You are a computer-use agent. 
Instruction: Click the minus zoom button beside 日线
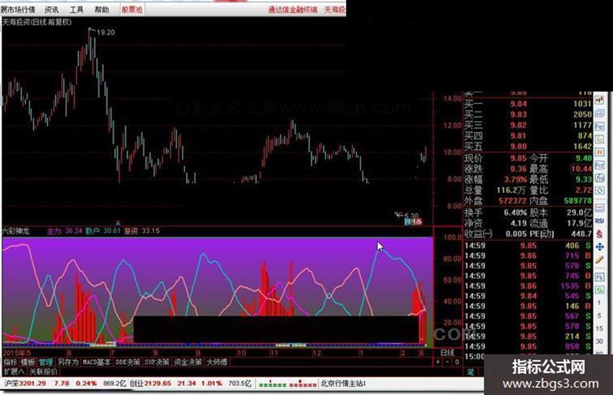[x=448, y=362]
